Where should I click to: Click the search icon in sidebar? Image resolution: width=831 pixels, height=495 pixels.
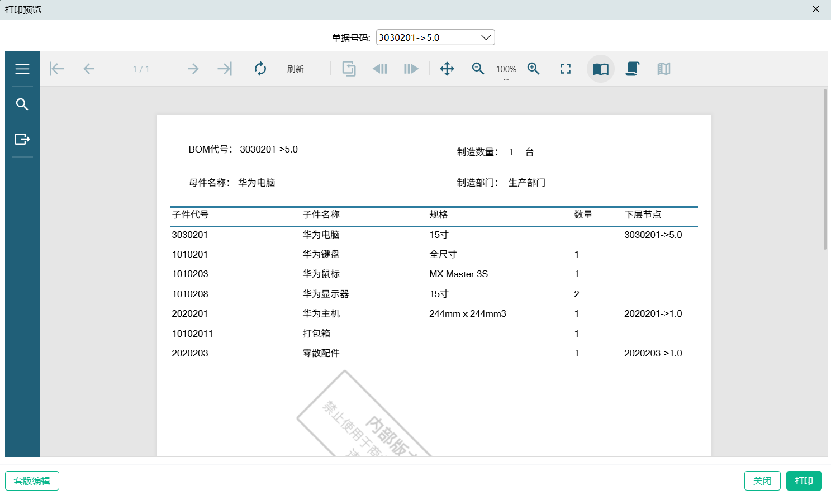click(x=22, y=104)
